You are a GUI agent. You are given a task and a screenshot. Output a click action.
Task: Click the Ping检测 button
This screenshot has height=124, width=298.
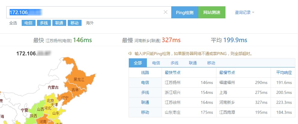[185, 12]
